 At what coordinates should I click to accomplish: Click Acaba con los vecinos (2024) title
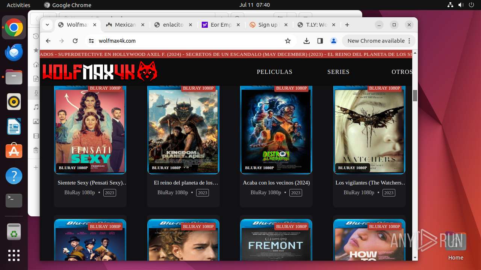click(x=276, y=183)
